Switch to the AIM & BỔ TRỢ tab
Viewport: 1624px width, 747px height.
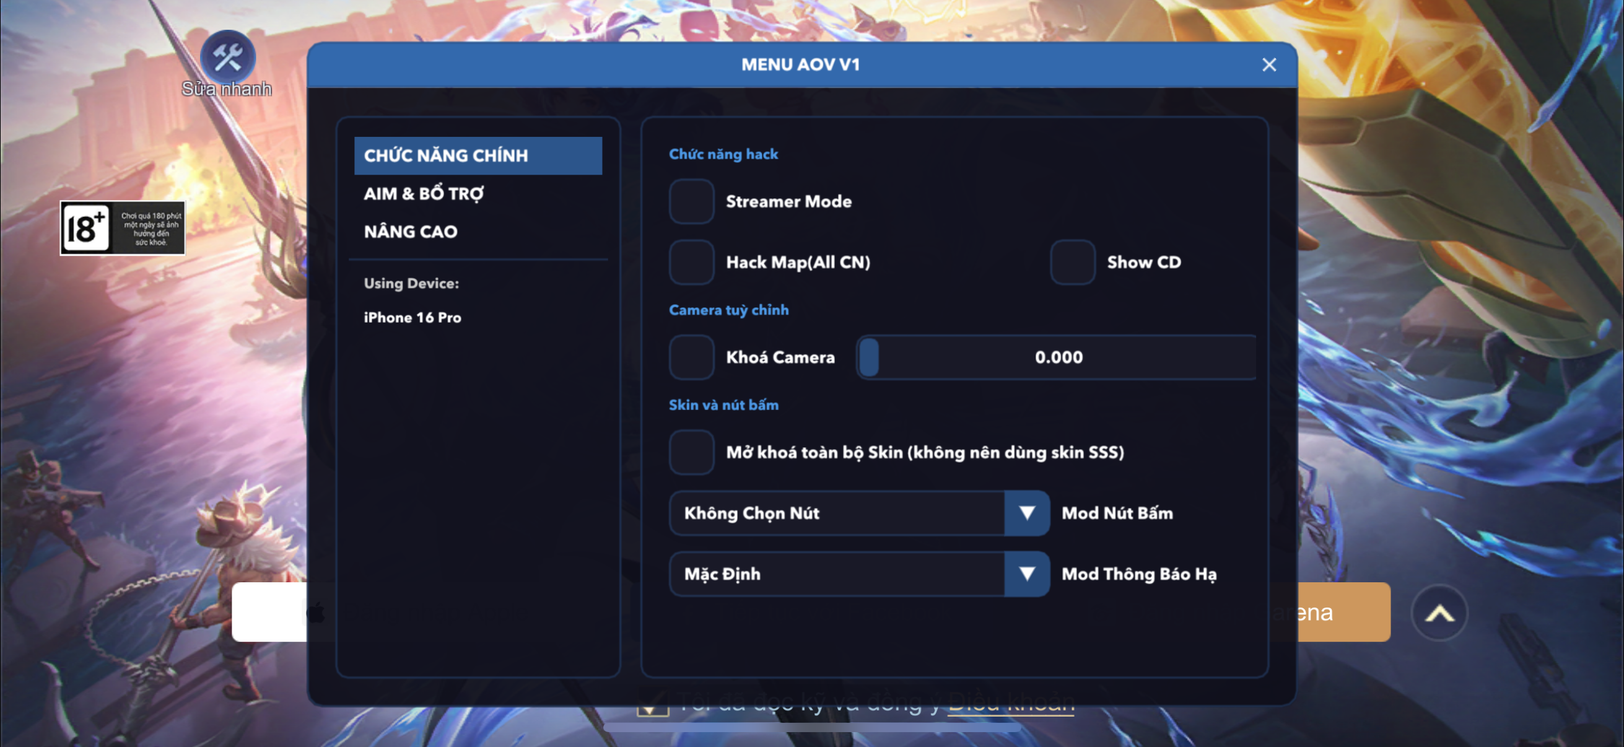coord(424,193)
